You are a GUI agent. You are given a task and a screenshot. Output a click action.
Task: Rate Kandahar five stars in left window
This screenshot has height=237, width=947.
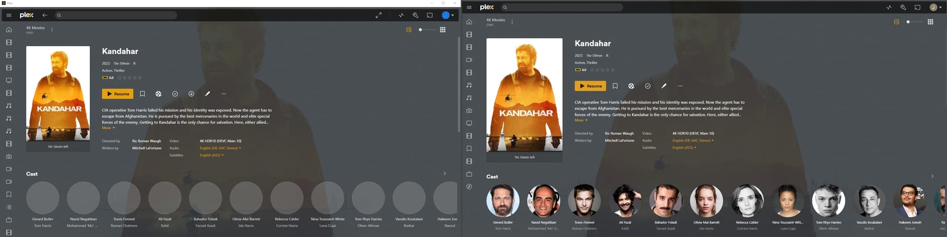point(140,78)
